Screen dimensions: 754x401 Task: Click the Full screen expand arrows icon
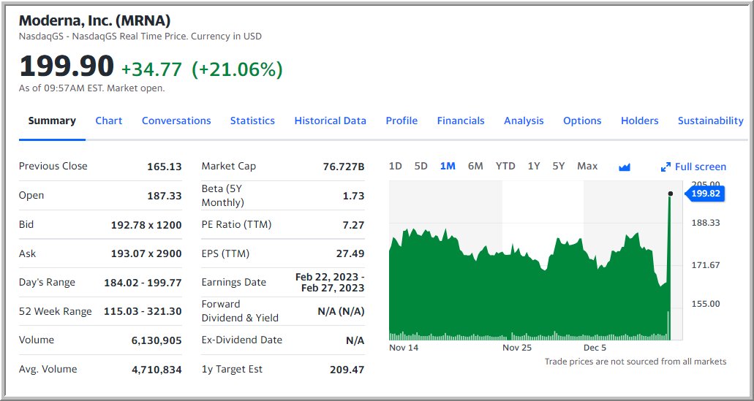click(666, 167)
